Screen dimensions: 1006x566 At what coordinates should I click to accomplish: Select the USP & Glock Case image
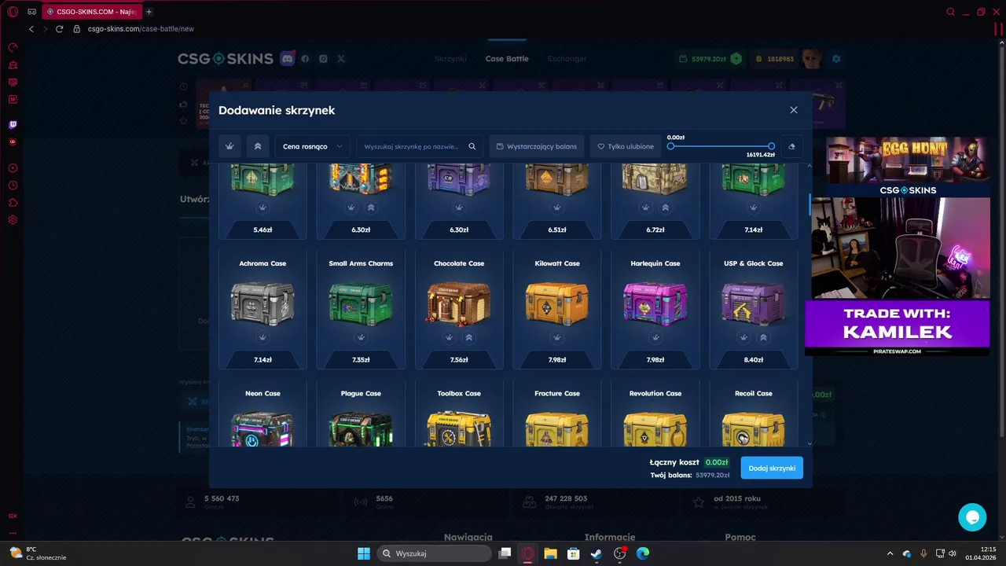754,303
